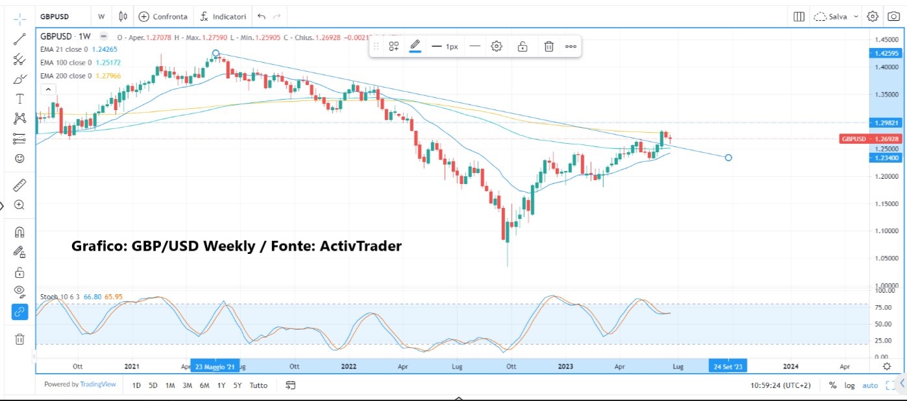Screen dimensions: 907x401
Task: Toggle lock all drawings in sidebar
Action: (x=19, y=272)
